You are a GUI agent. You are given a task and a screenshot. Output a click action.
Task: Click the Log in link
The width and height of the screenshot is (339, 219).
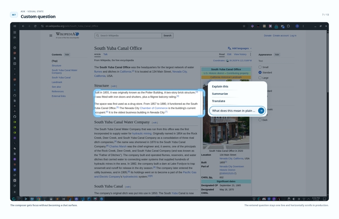coord(293,36)
